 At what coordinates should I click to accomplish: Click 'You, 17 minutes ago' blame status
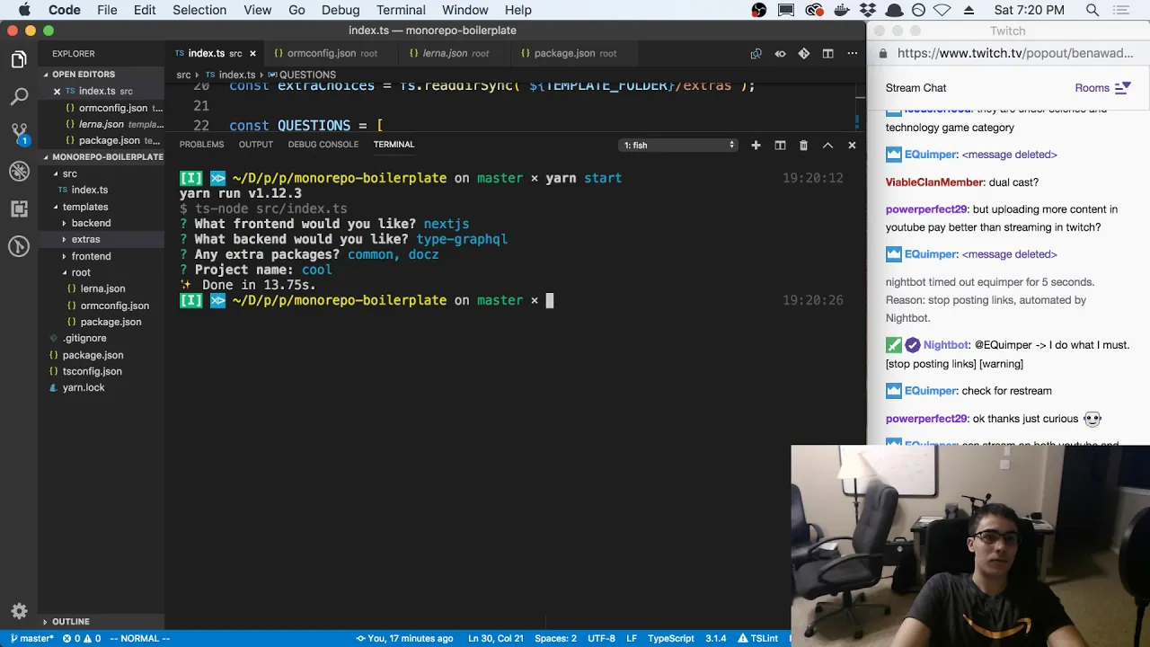(404, 639)
